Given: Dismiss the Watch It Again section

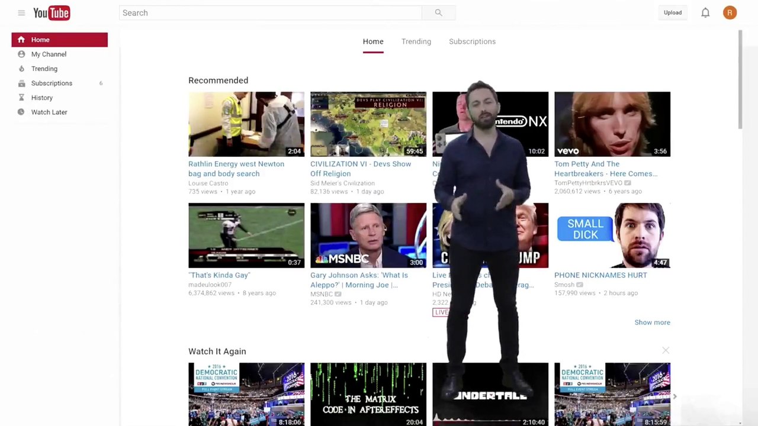Looking at the screenshot, I should (666, 351).
